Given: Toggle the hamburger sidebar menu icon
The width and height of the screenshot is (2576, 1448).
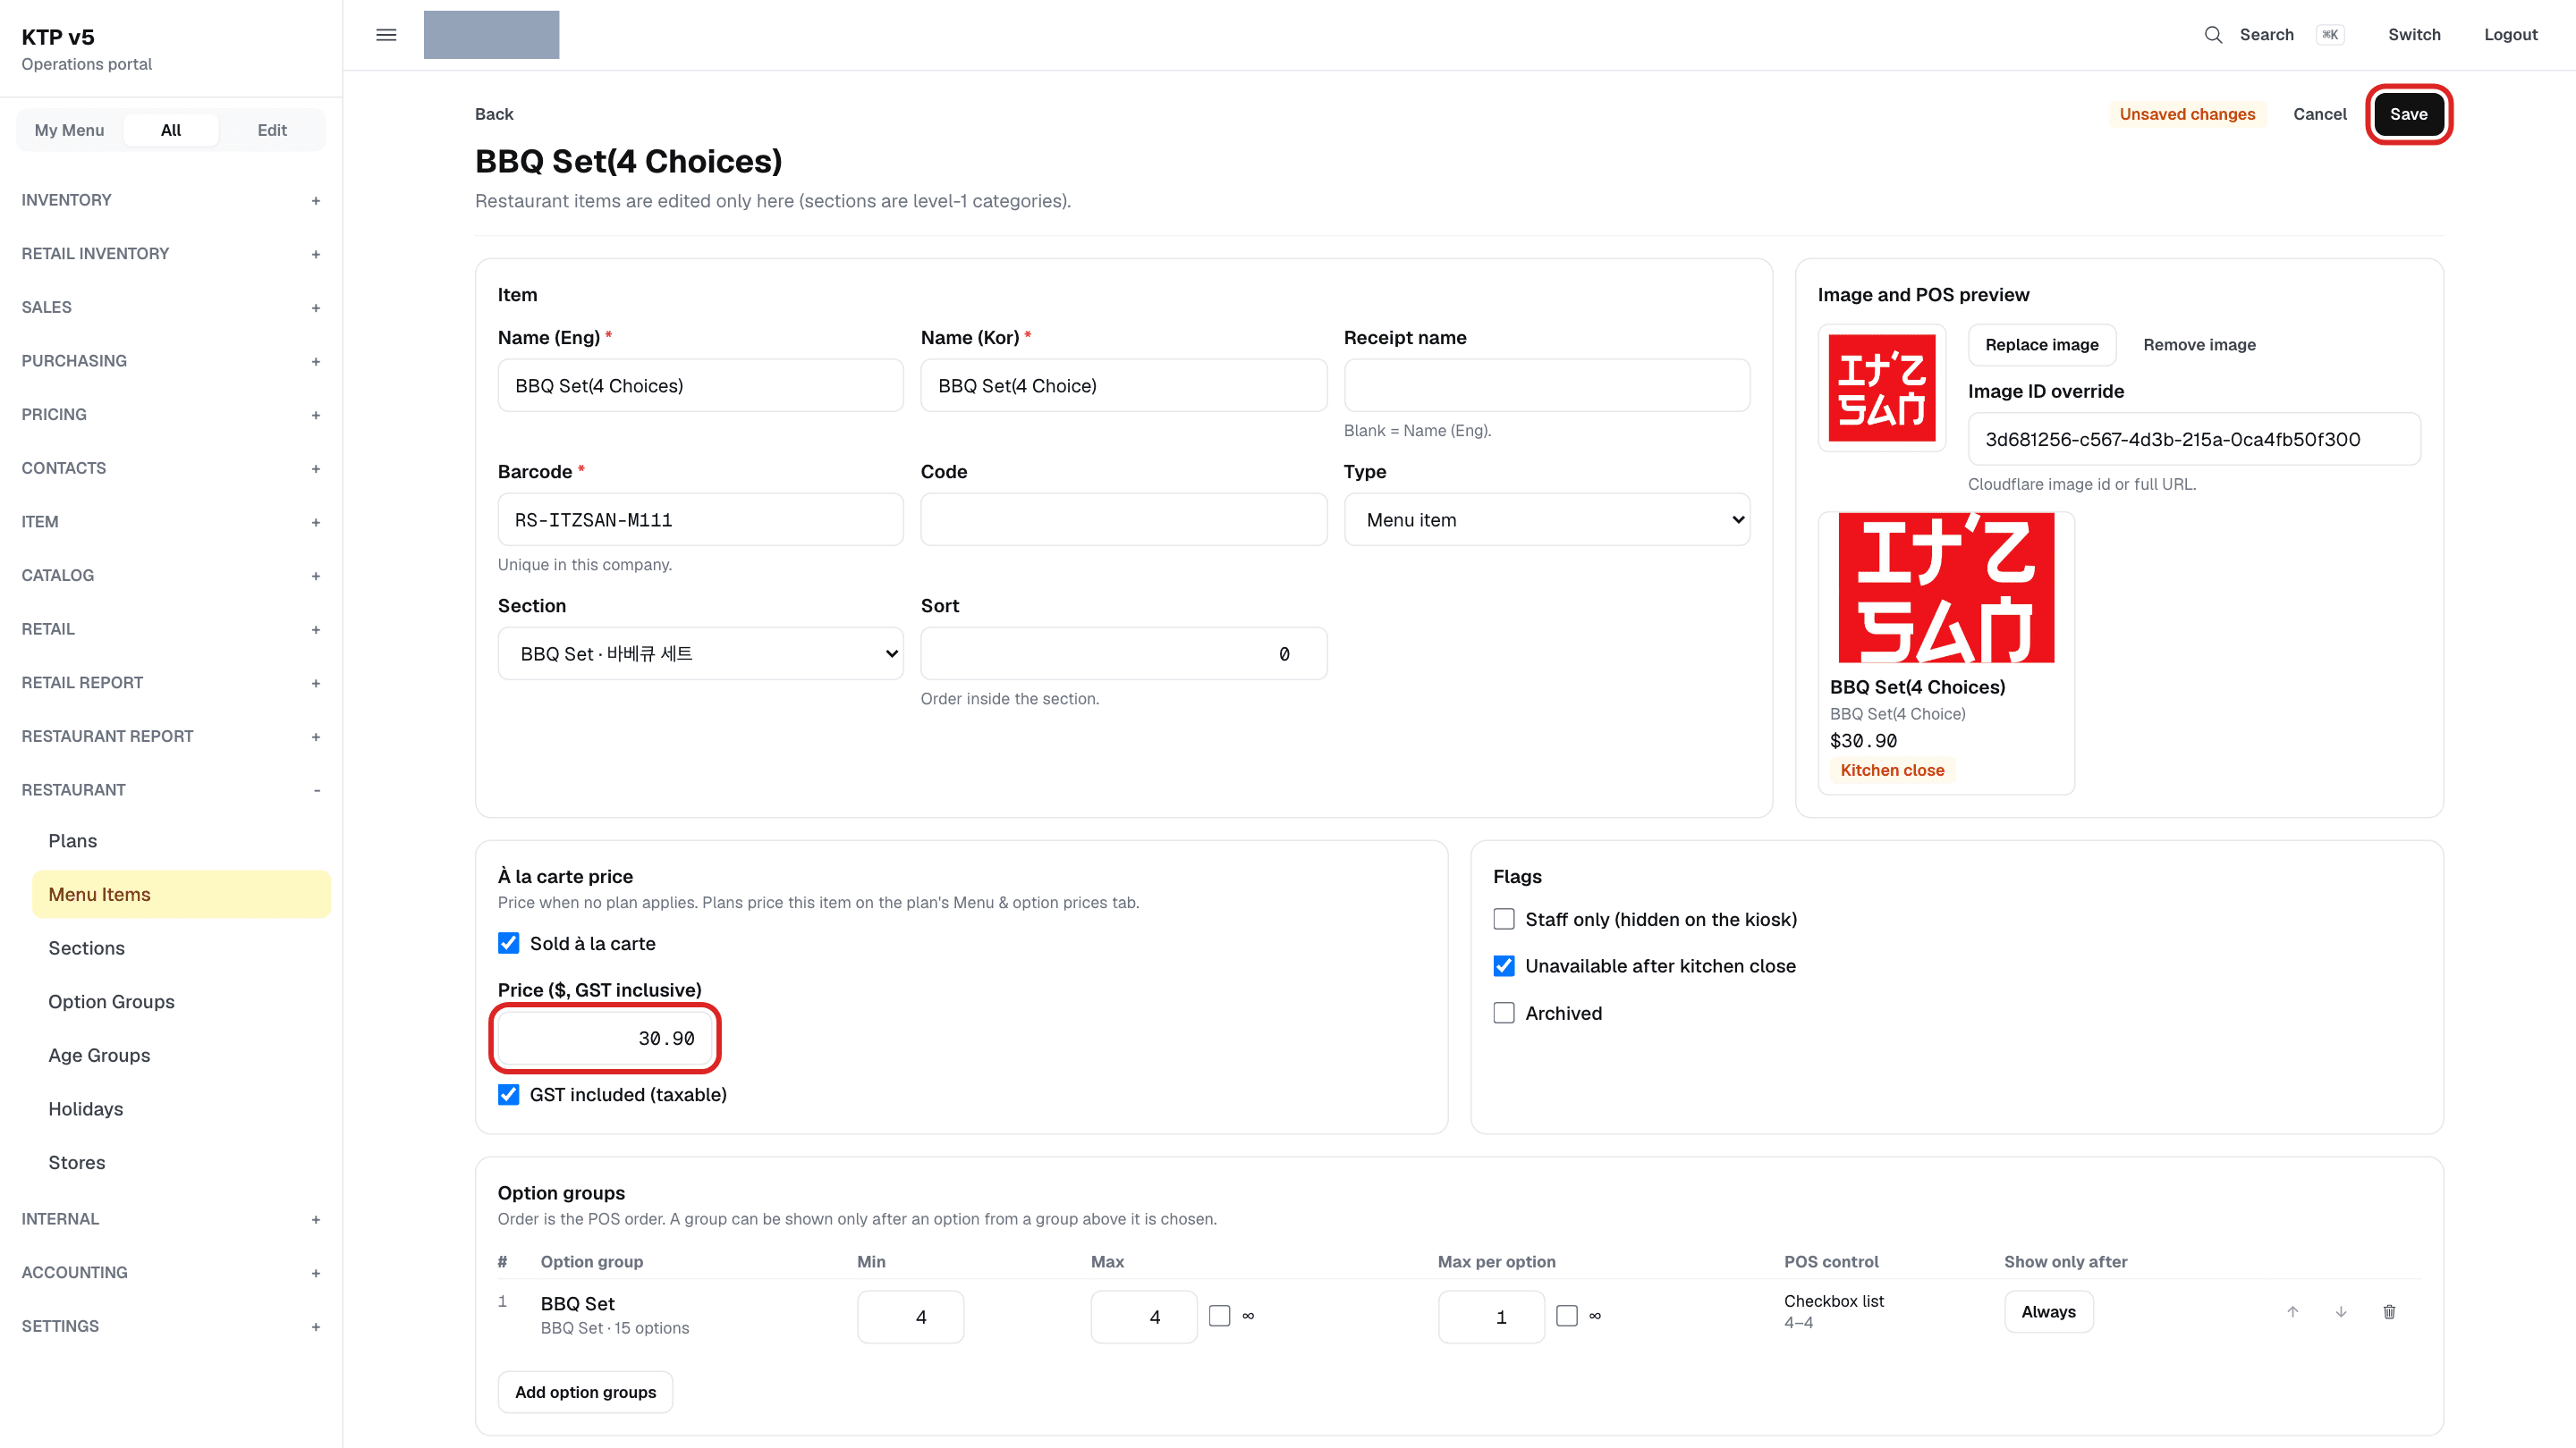Looking at the screenshot, I should tap(386, 35).
